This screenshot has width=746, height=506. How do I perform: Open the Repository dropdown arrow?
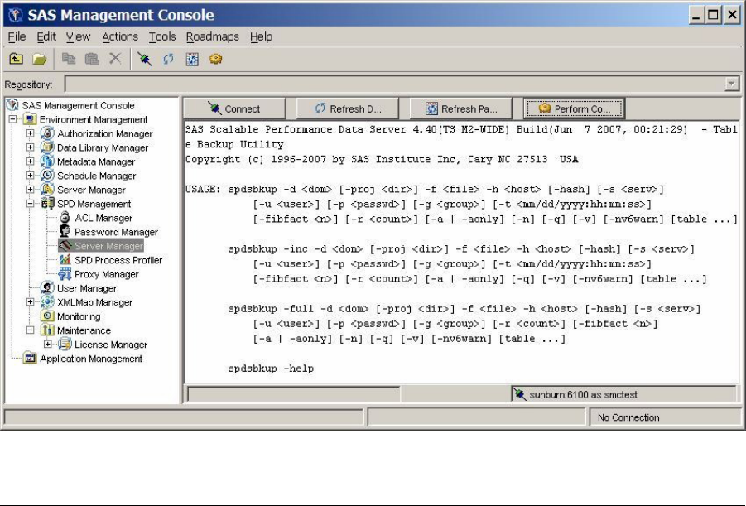point(731,84)
